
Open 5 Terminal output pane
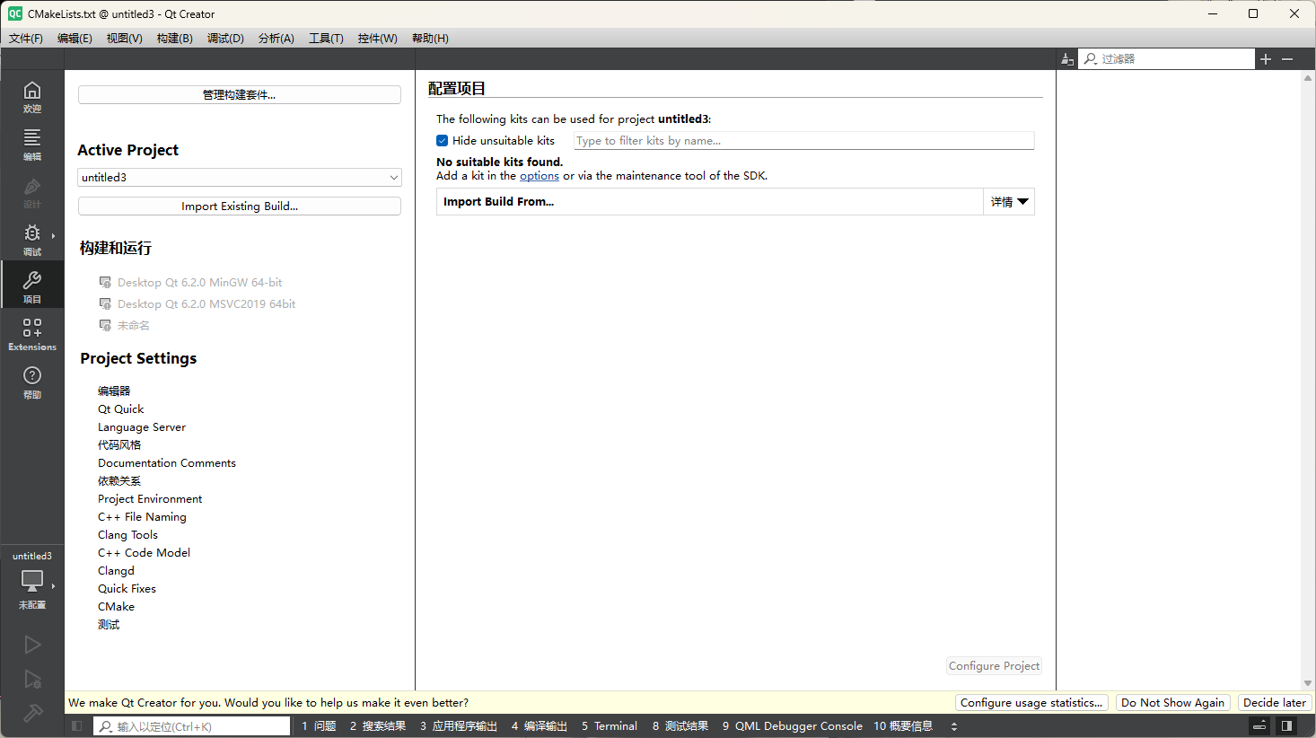(x=610, y=726)
